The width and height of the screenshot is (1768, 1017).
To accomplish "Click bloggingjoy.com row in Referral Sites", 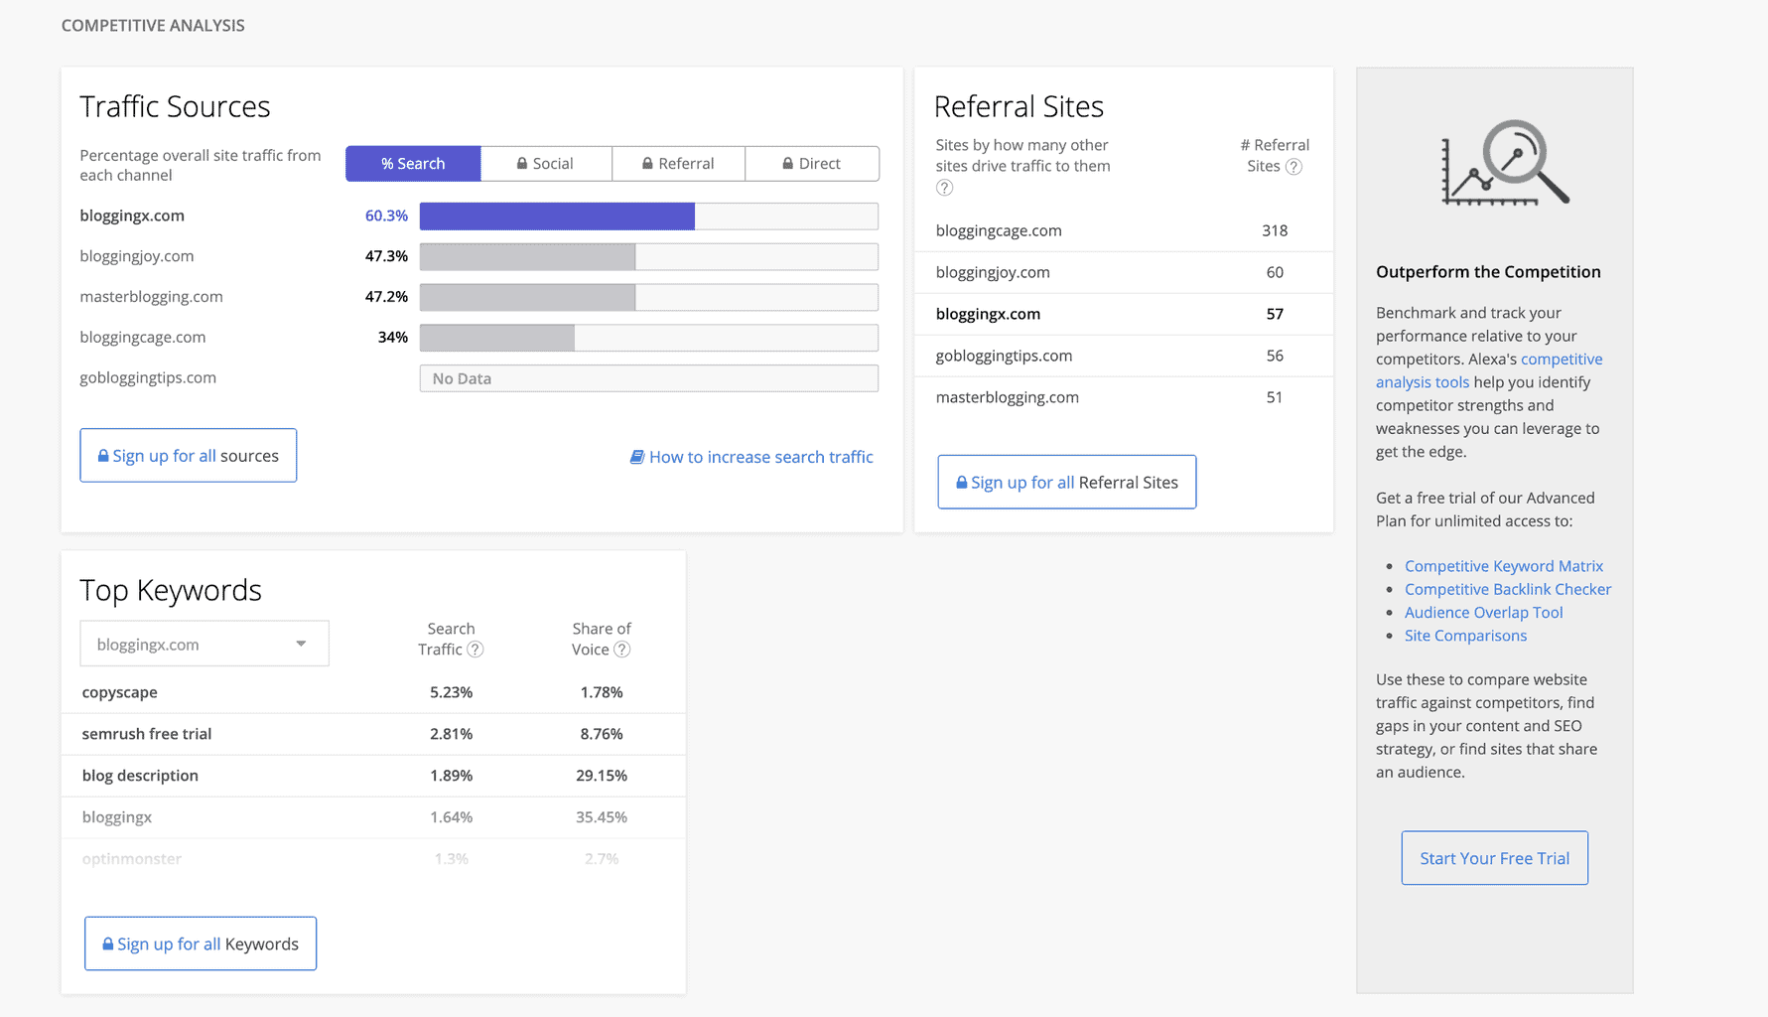I will [1124, 272].
